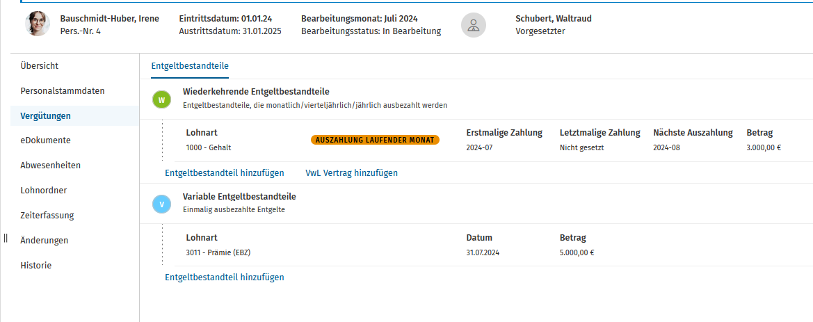Click the blue V variable components icon
The image size is (813, 322).
(x=162, y=204)
